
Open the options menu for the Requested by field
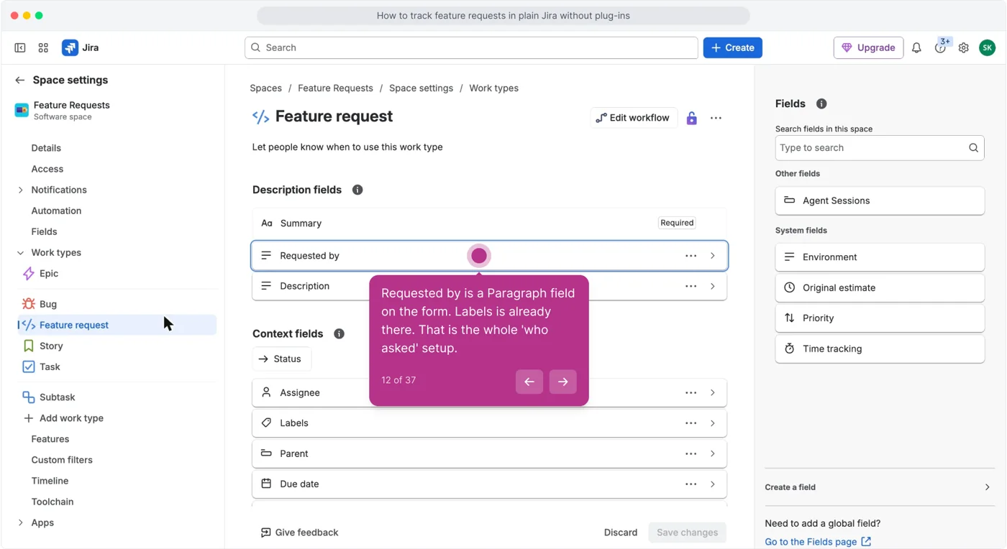point(691,256)
